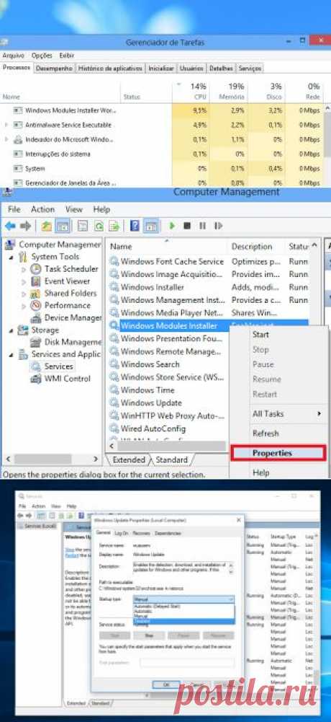Click the Restart Service toolbar icon
331x722 pixels.
(219, 226)
